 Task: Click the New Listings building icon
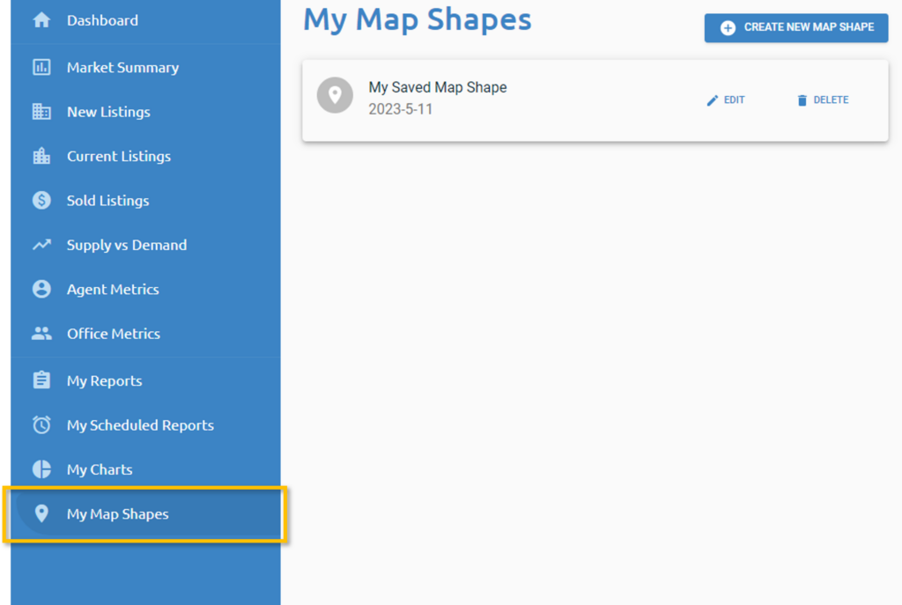pyautogui.click(x=41, y=112)
